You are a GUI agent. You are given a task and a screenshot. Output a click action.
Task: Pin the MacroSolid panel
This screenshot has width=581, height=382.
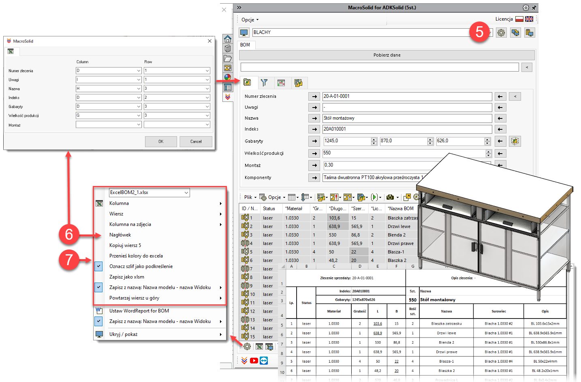(534, 8)
